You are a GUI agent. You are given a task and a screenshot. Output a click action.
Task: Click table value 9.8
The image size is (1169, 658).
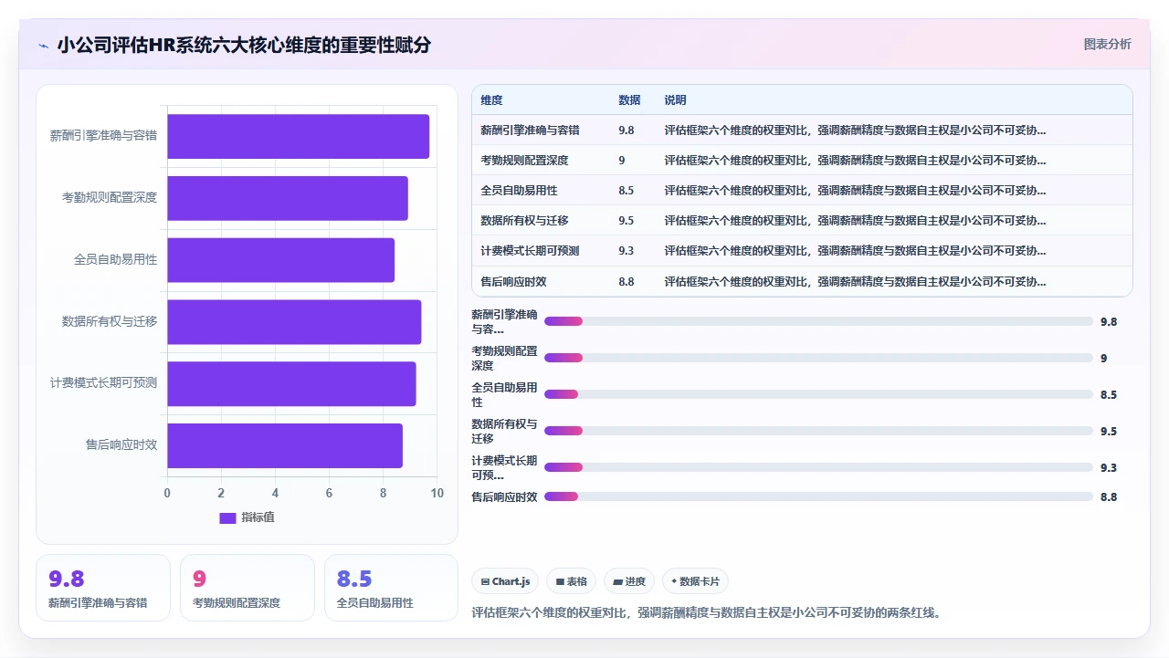click(x=626, y=131)
